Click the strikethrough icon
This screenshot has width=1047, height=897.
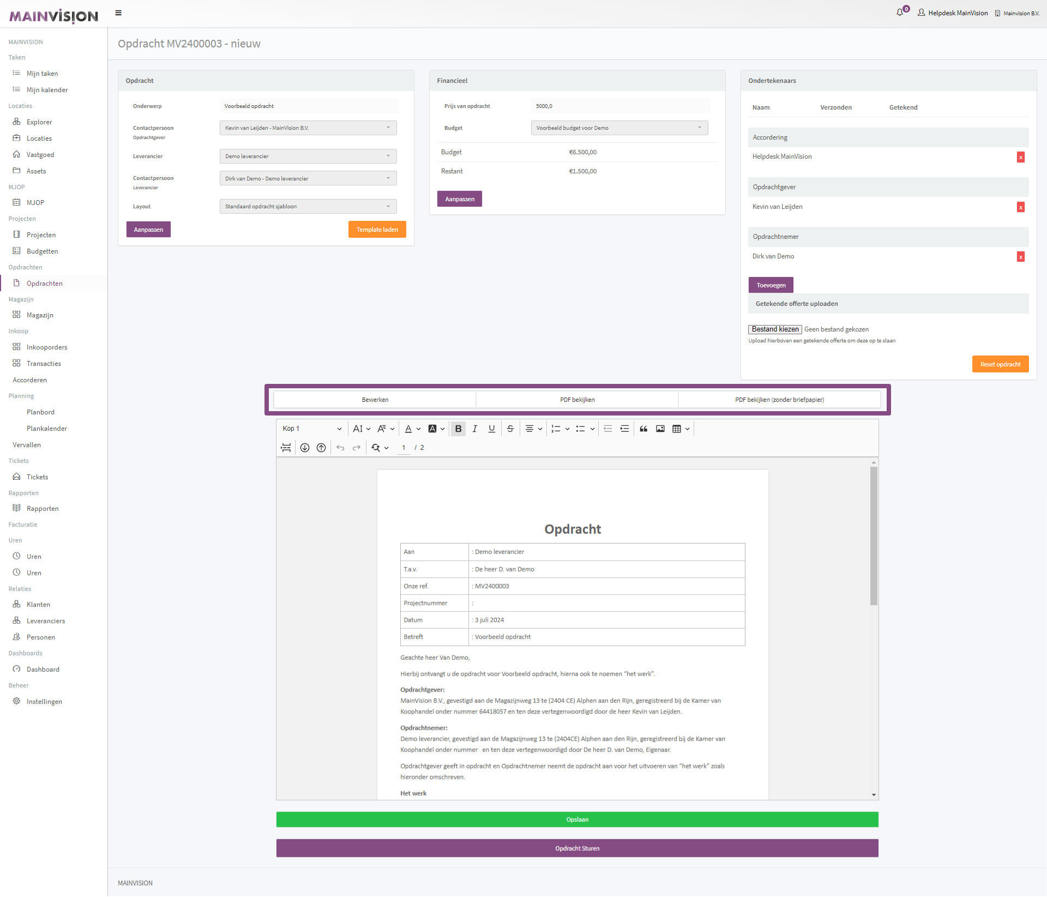pyautogui.click(x=510, y=429)
